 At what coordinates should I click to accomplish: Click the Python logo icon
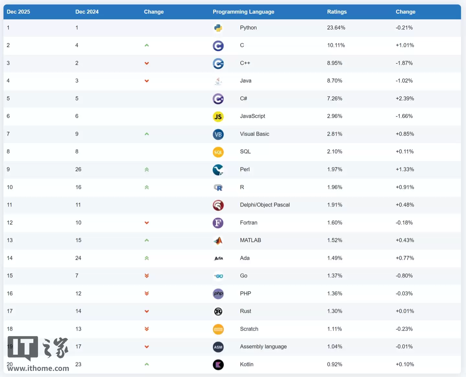click(218, 28)
